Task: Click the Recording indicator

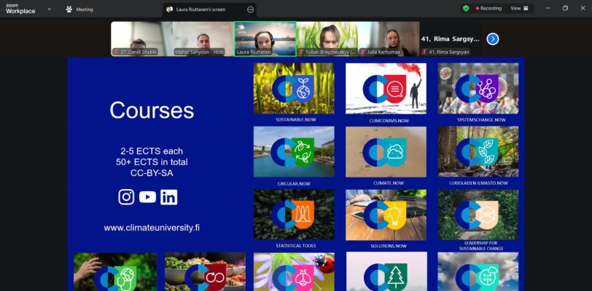Action: click(488, 8)
